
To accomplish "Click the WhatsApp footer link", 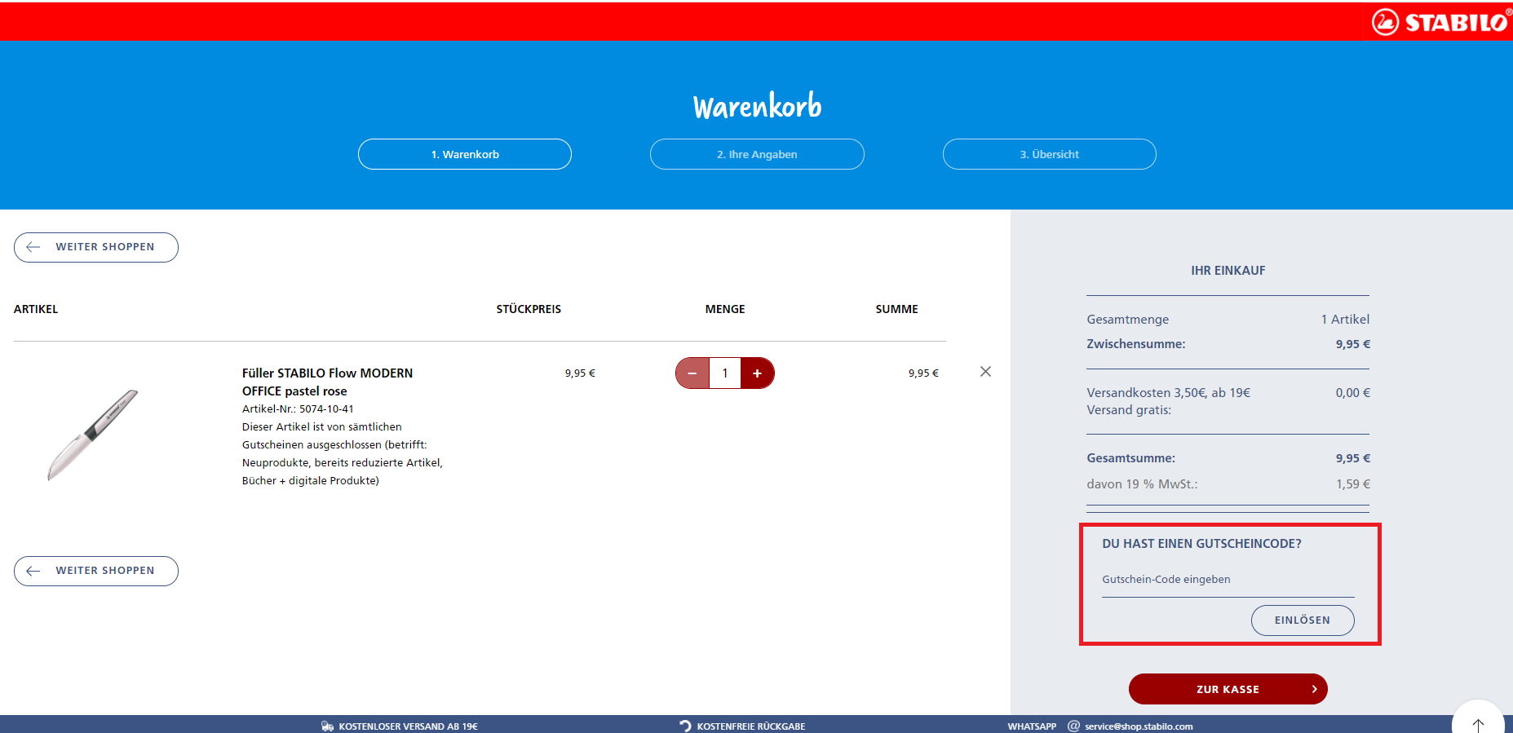I will (x=1032, y=726).
